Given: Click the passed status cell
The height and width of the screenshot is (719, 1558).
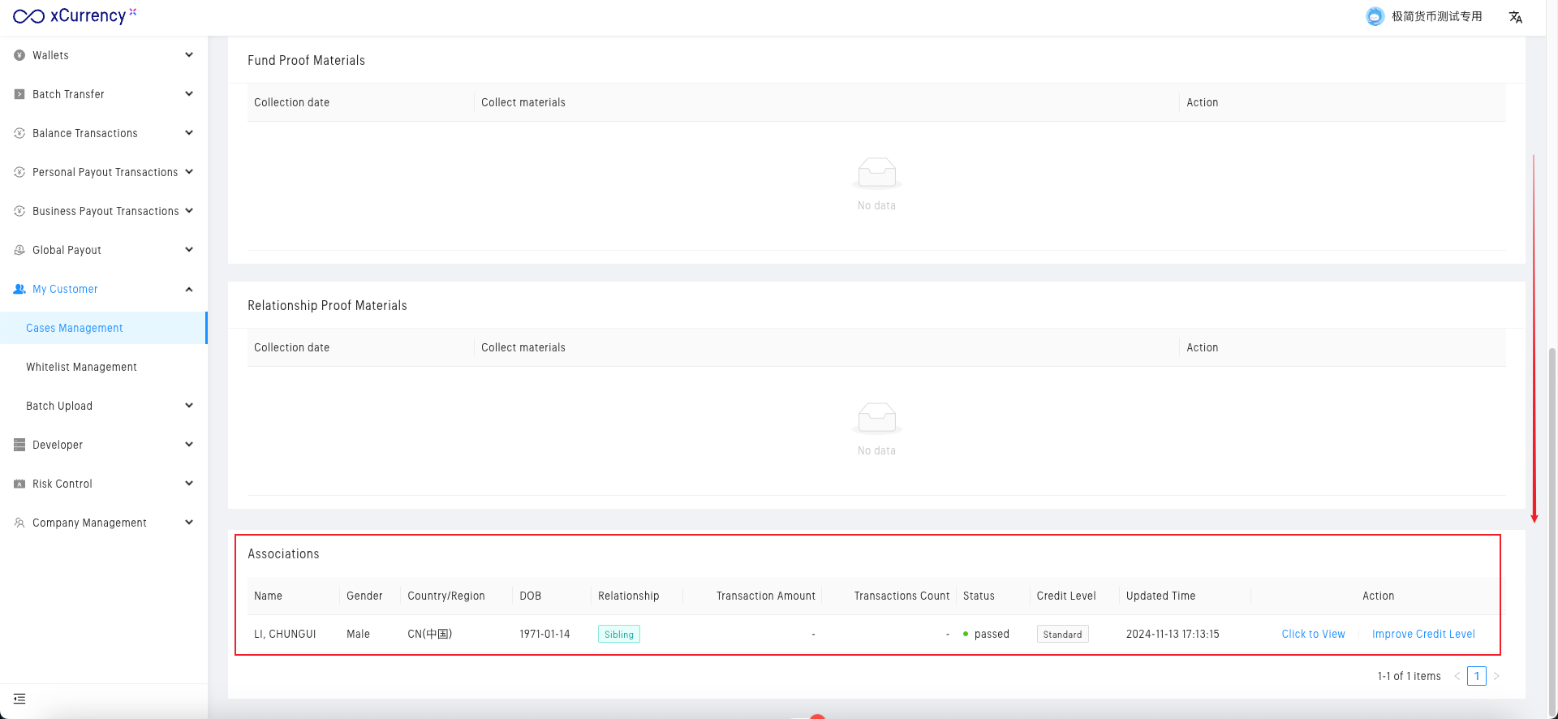Looking at the screenshot, I should pyautogui.click(x=986, y=635).
